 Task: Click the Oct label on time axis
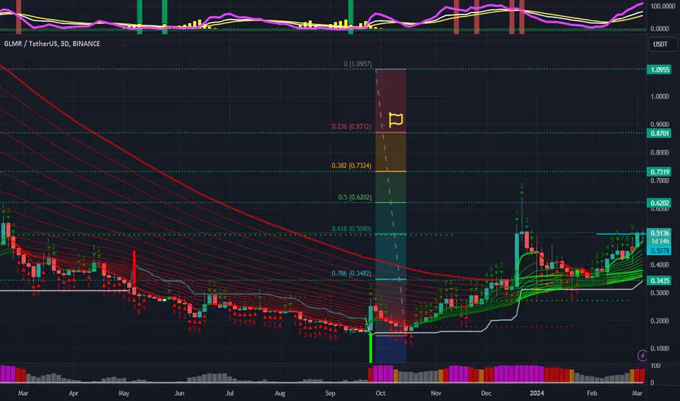(380, 393)
